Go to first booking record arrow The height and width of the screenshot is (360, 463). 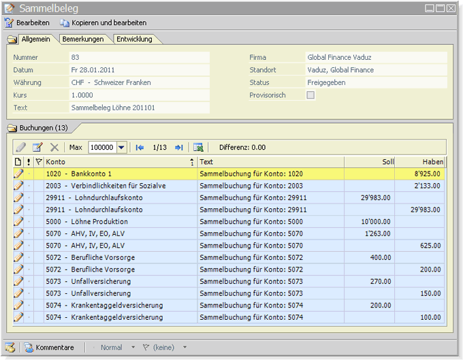point(140,147)
